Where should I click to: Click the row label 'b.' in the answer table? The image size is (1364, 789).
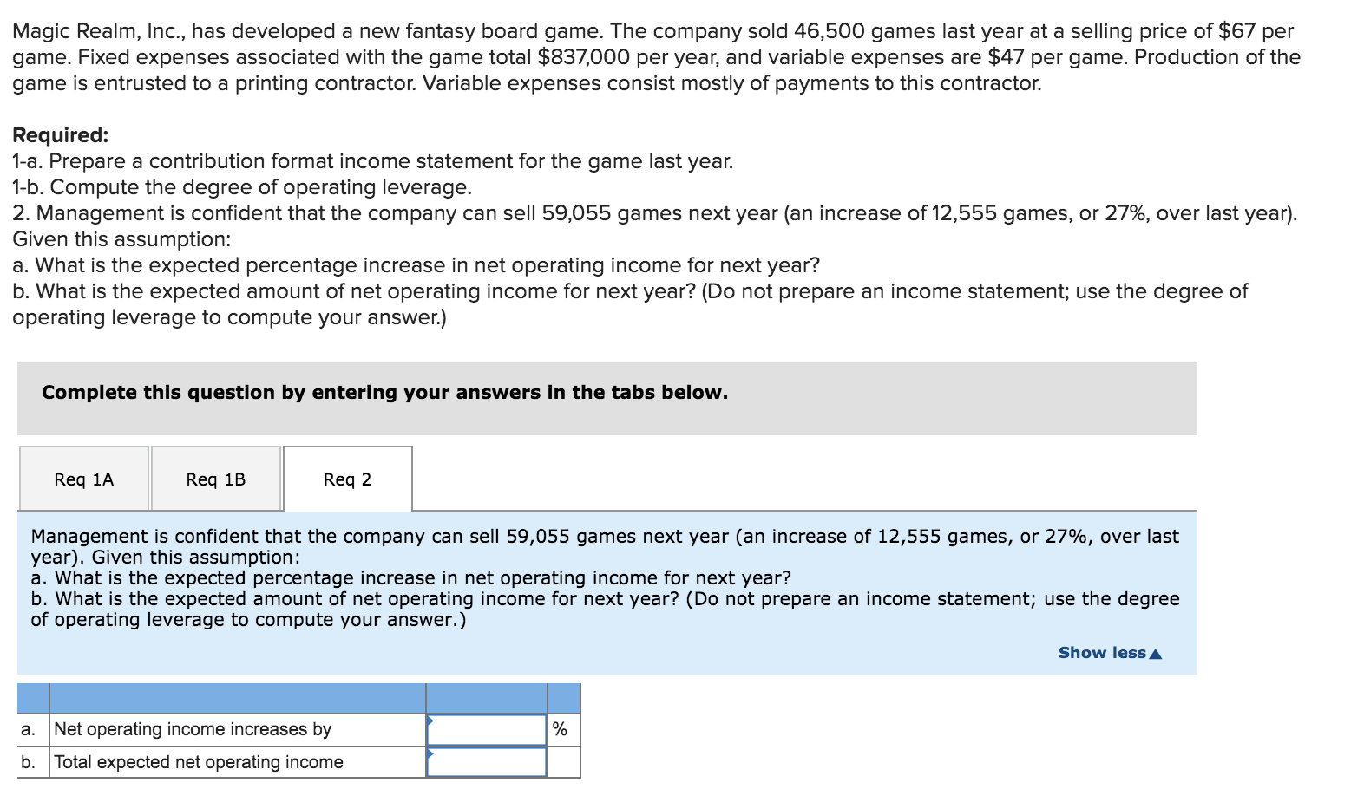(x=28, y=761)
